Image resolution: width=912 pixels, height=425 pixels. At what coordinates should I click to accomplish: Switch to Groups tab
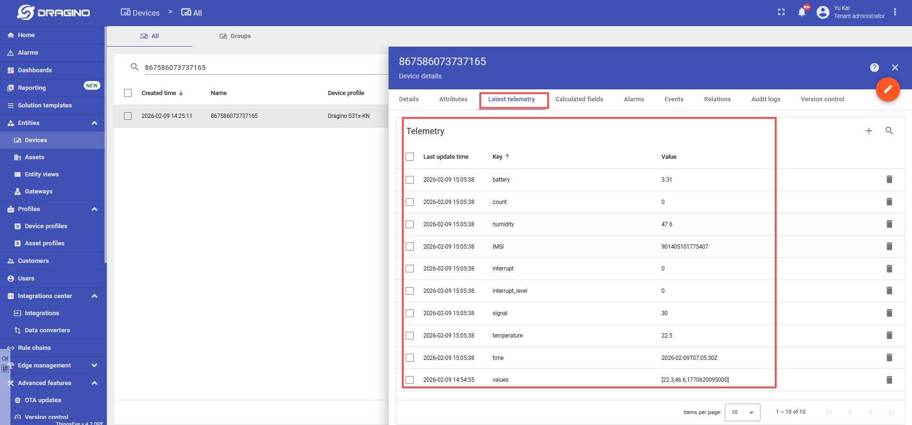click(235, 36)
